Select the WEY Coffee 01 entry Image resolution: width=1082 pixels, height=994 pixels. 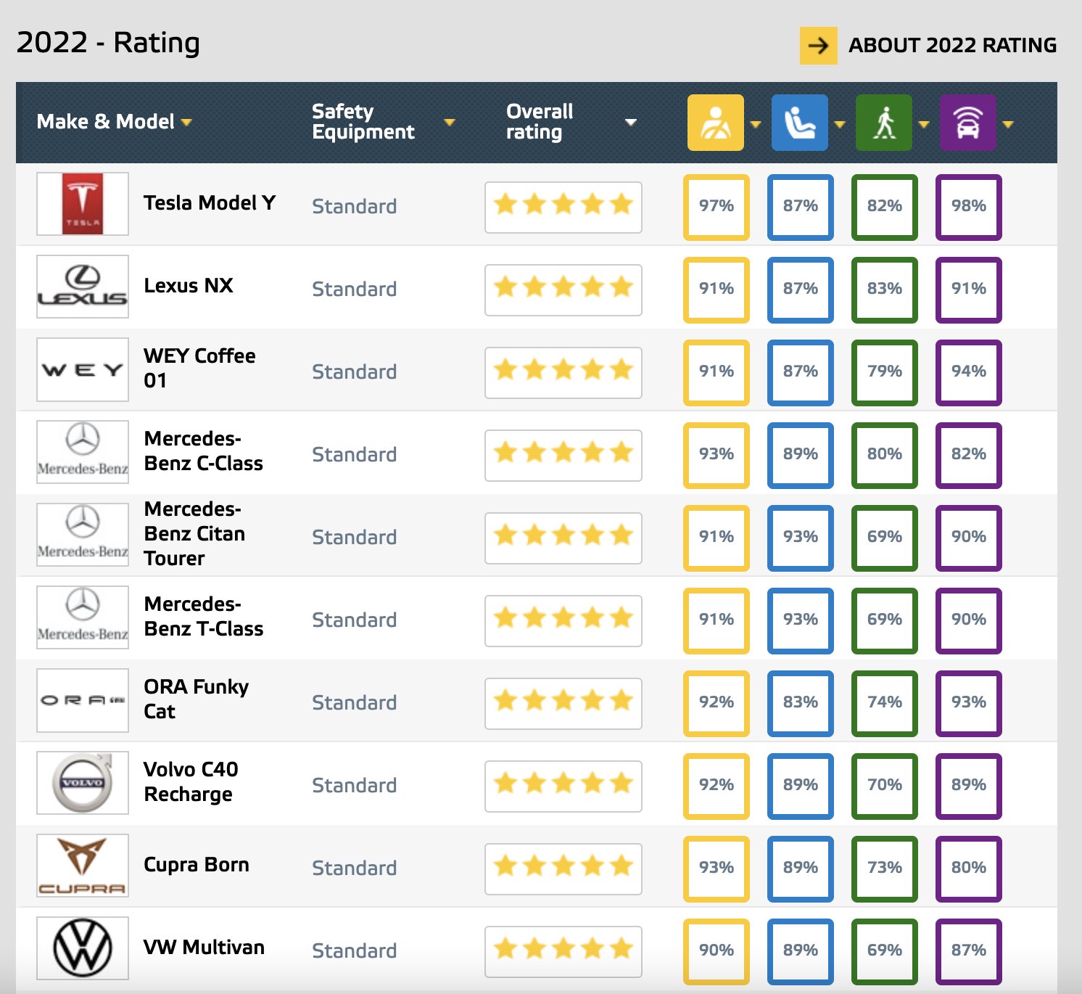pyautogui.click(x=199, y=368)
